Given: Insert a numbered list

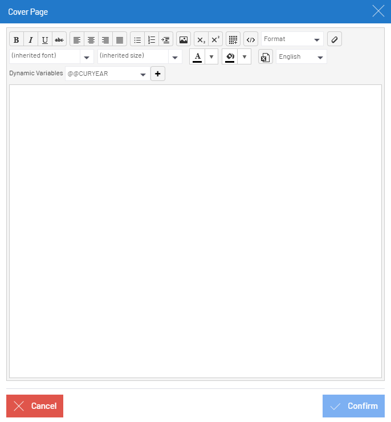Looking at the screenshot, I should coord(152,39).
